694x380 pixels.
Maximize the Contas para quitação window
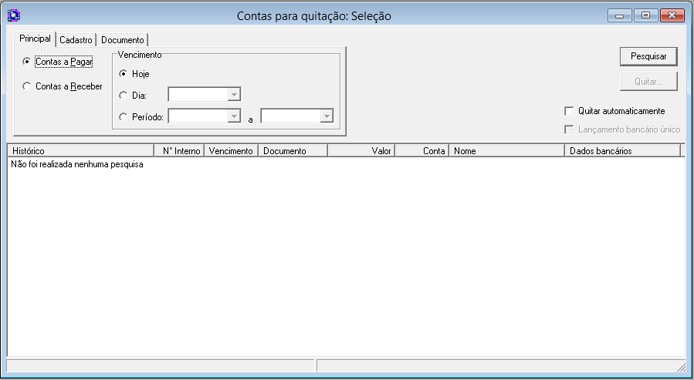pos(646,15)
